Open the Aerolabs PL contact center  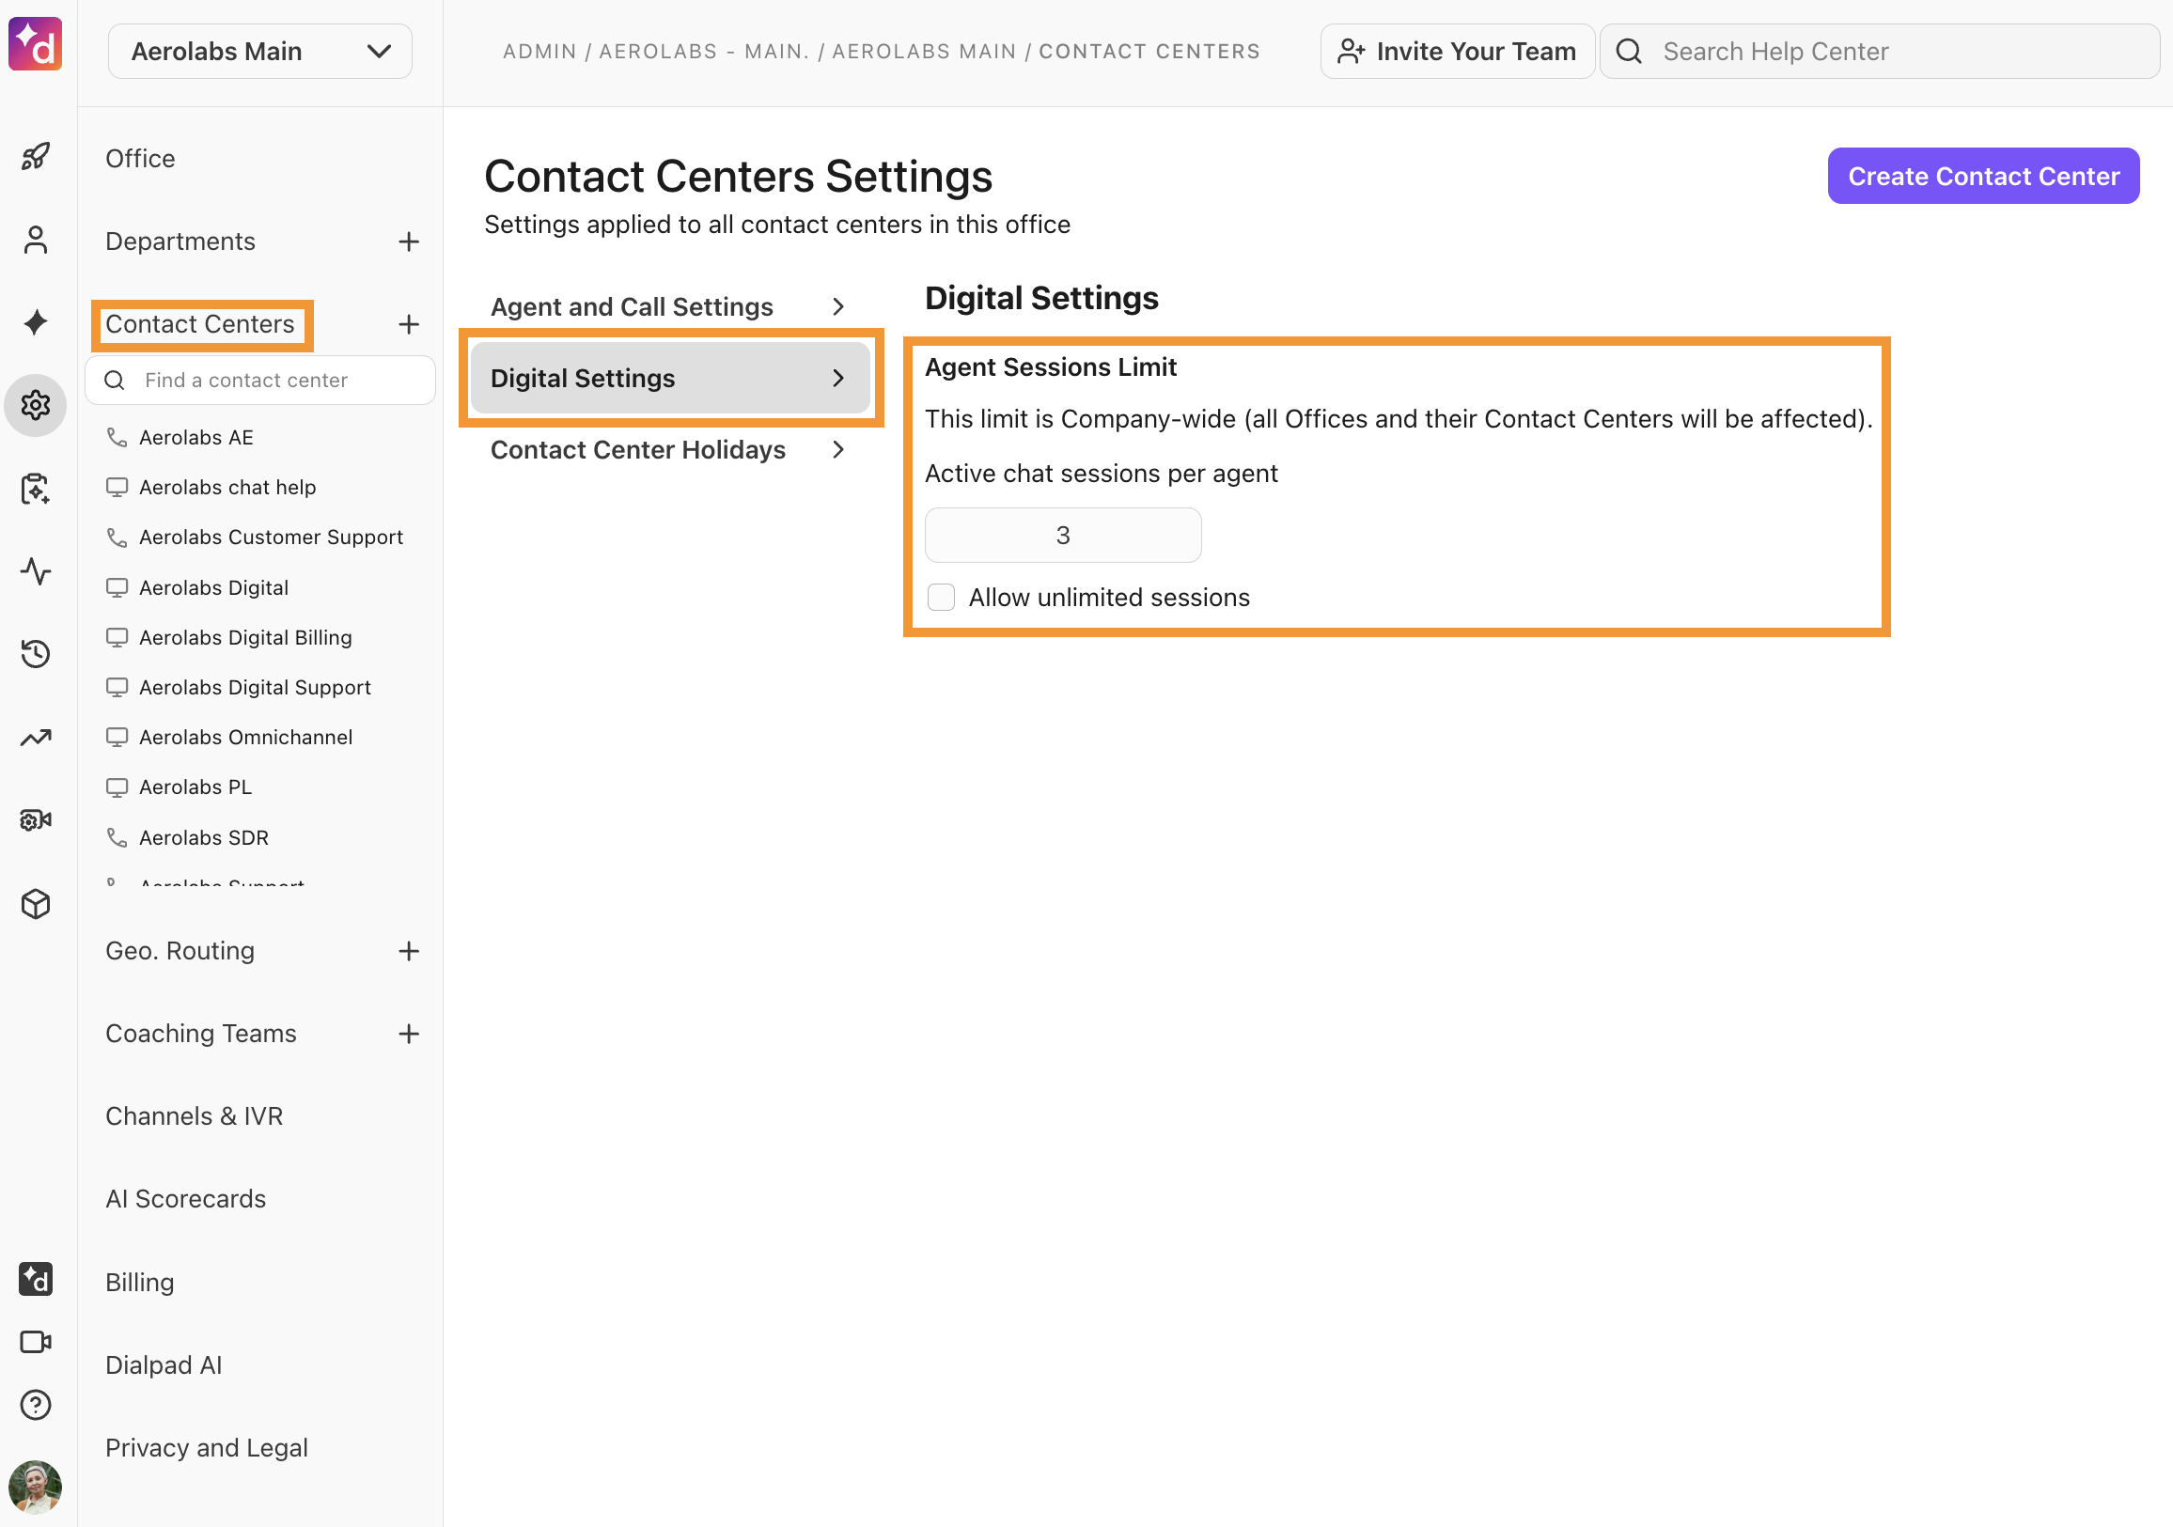[195, 787]
